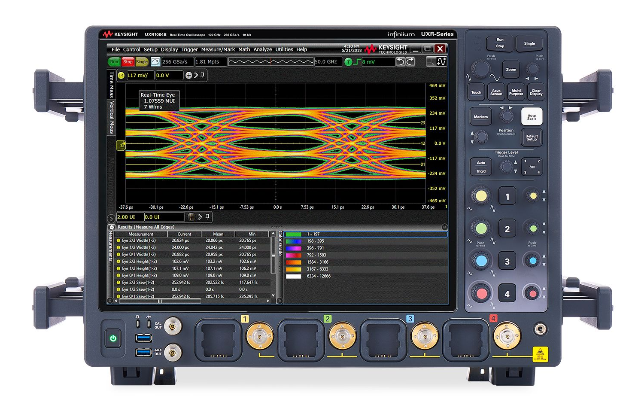The height and width of the screenshot is (420, 626).
Task: Toggle Run acquisition on
Action: click(114, 62)
